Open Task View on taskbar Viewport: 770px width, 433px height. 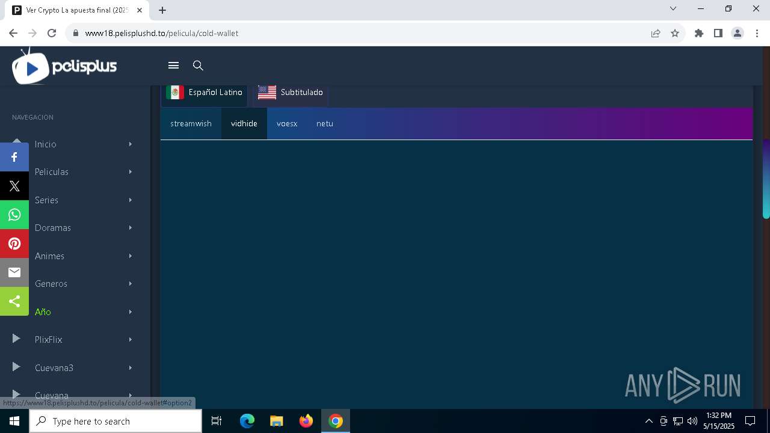tap(217, 421)
